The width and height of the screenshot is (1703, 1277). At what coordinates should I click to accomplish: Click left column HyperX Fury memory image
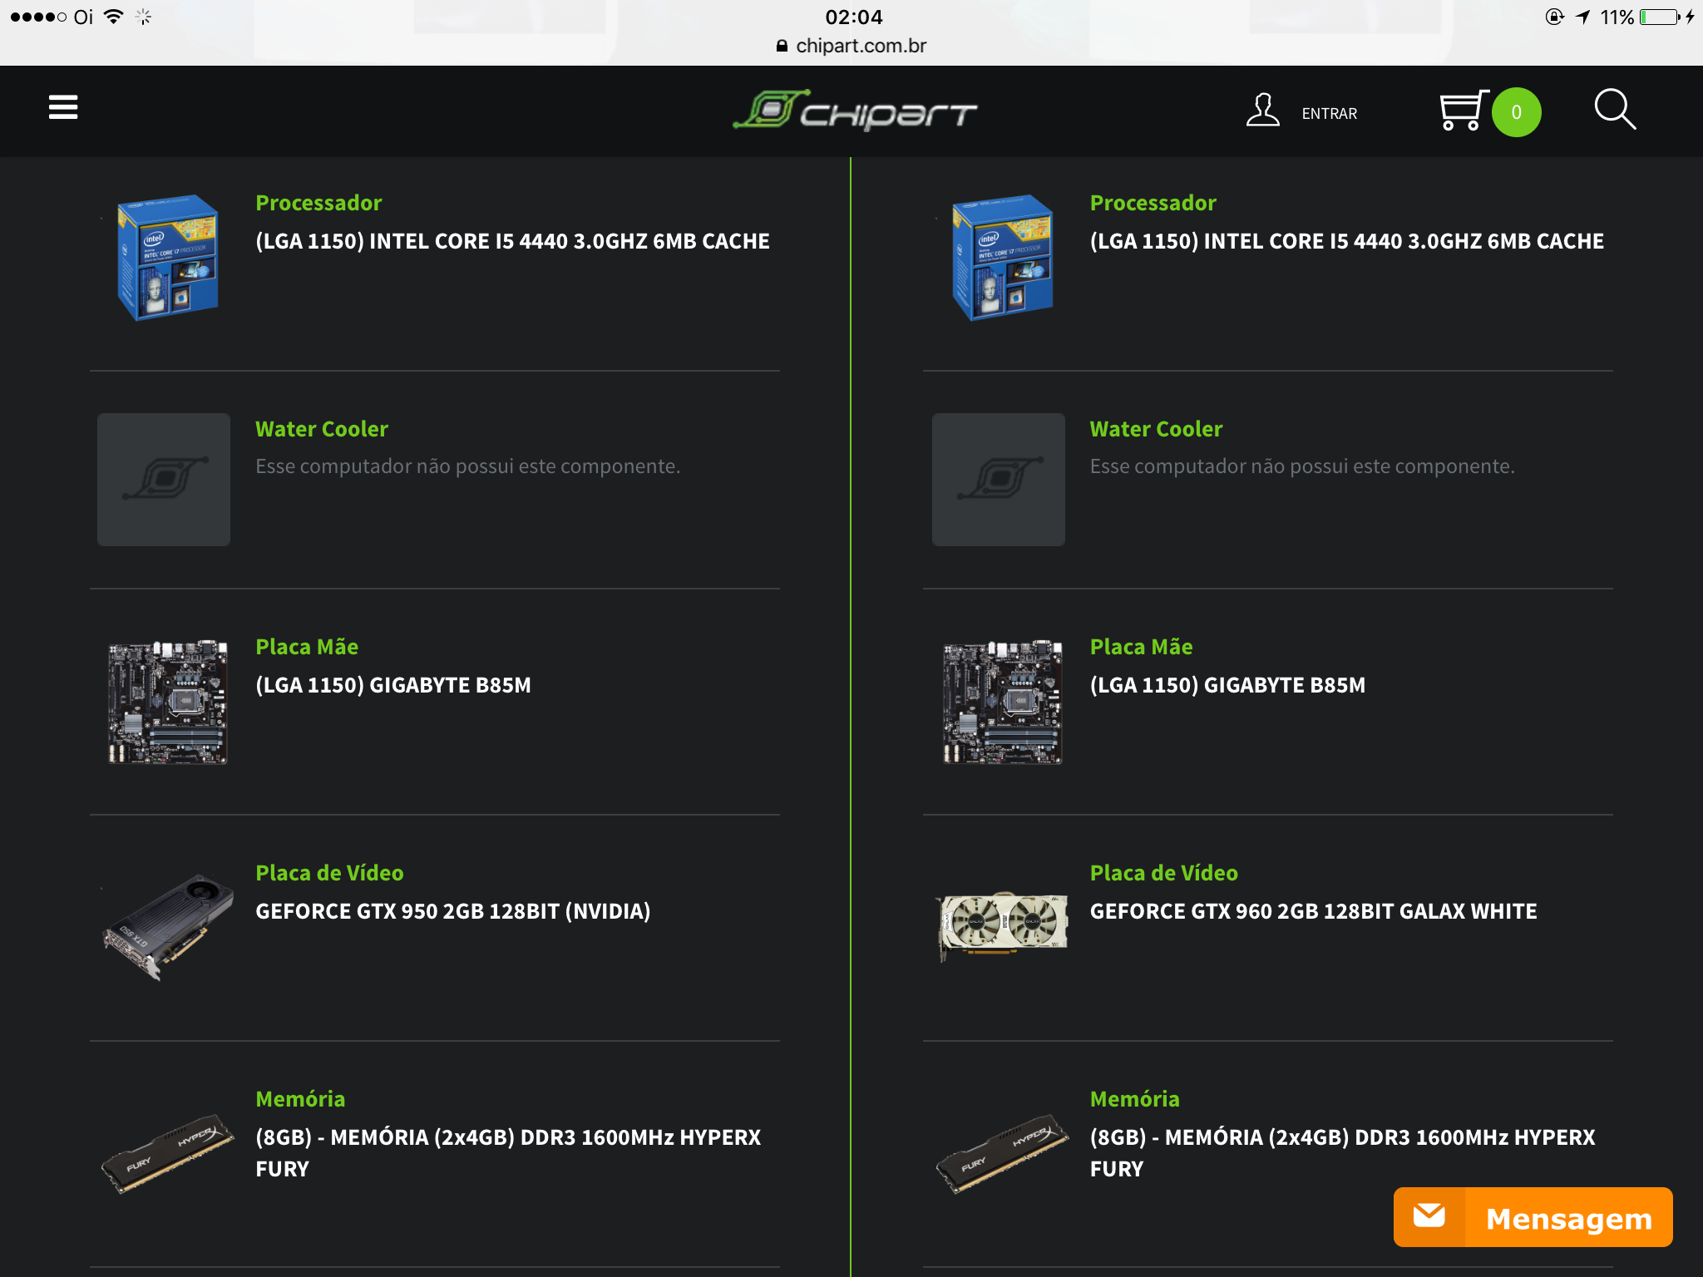pos(167,1154)
